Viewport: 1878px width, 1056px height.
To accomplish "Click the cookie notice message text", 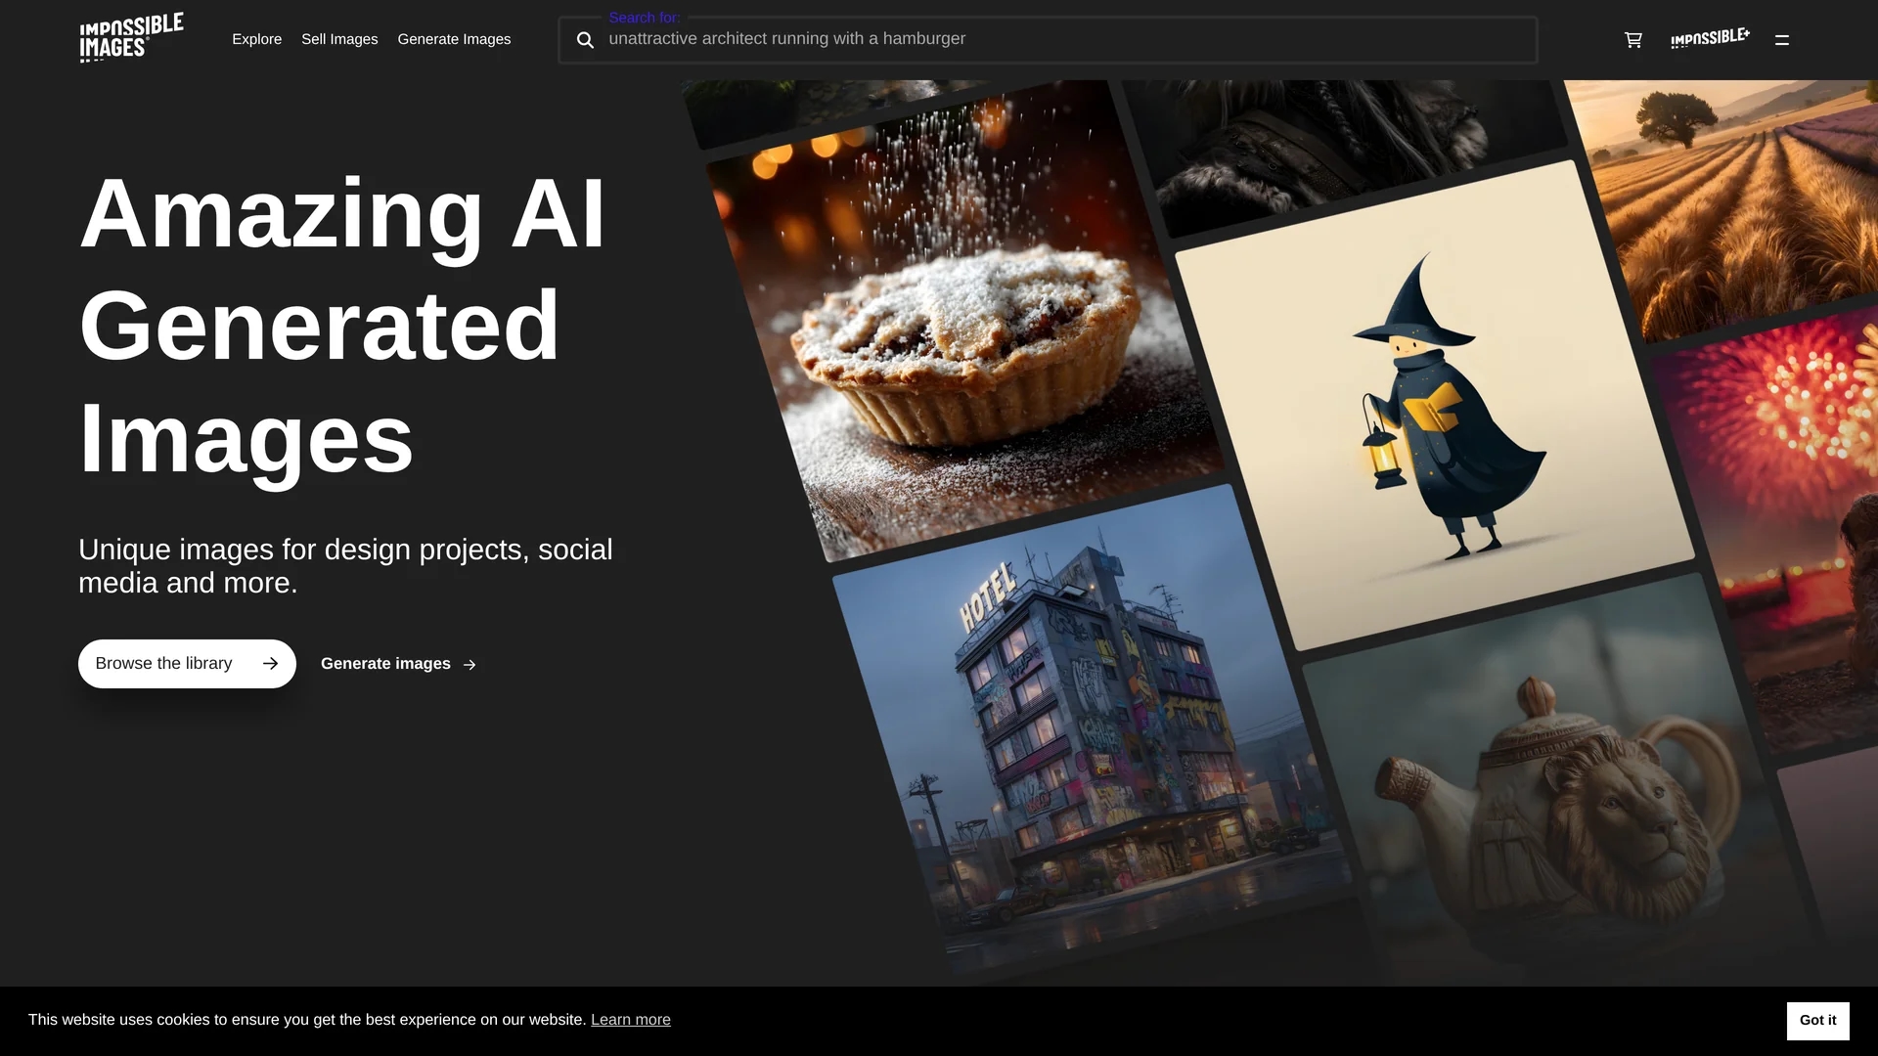I will click(307, 1020).
